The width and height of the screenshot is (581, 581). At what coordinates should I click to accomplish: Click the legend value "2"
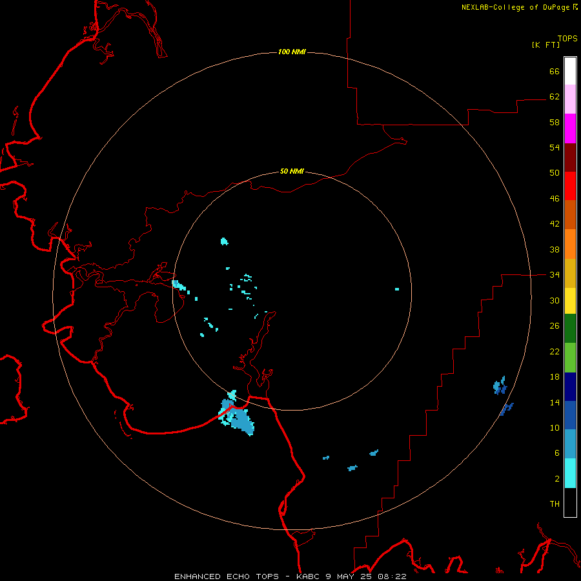557,479
